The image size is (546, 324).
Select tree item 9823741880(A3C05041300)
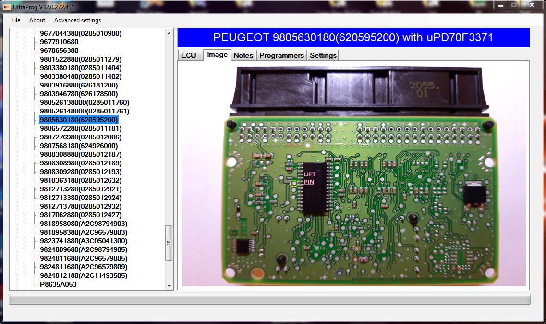(84, 241)
